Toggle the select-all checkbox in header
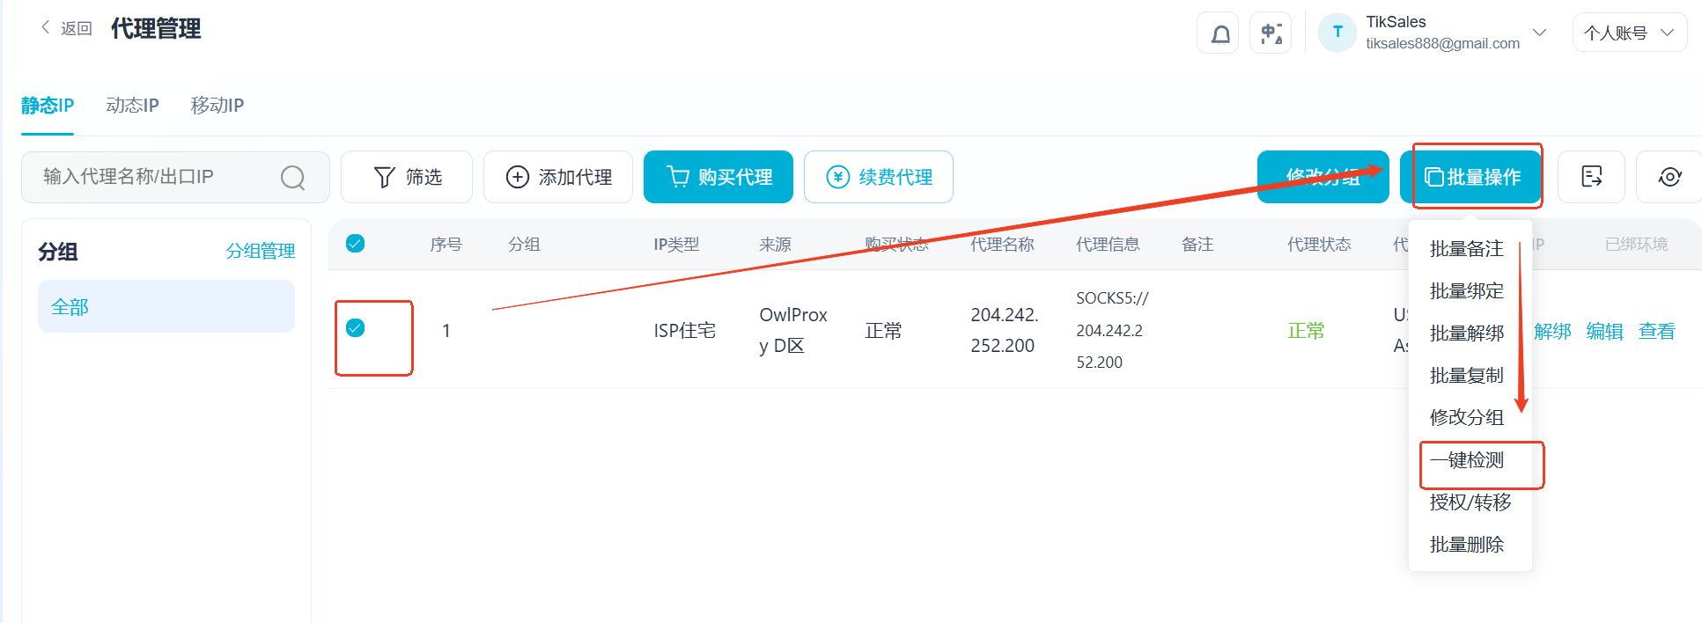Image resolution: width=1702 pixels, height=623 pixels. (356, 244)
